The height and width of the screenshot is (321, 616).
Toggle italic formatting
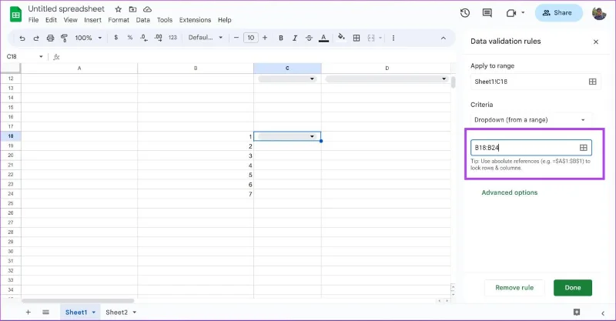[295, 38]
